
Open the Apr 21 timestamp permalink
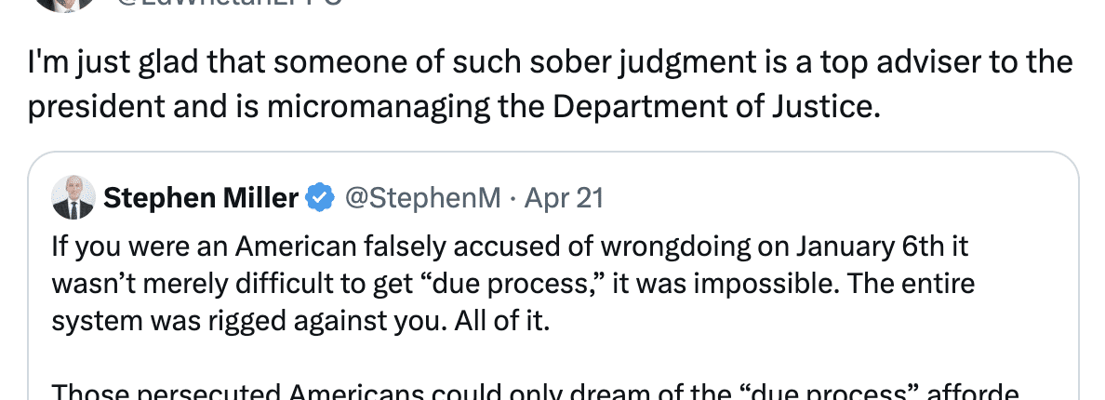(564, 198)
